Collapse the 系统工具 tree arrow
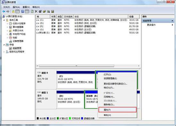The height and width of the screenshot is (126, 176). click(x=4, y=20)
